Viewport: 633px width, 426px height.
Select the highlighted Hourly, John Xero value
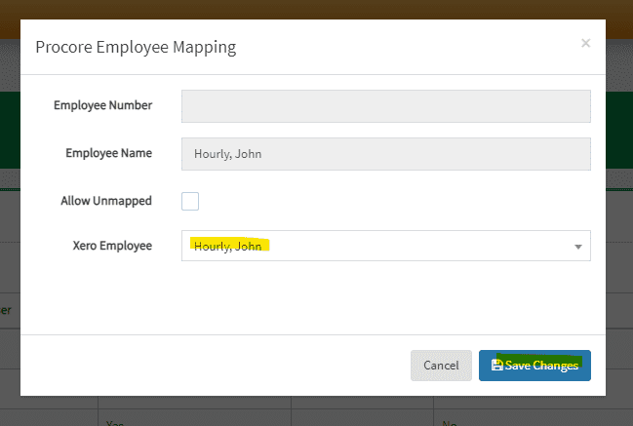(x=230, y=246)
